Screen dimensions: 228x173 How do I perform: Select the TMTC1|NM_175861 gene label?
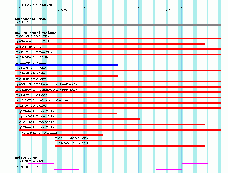point(27,167)
